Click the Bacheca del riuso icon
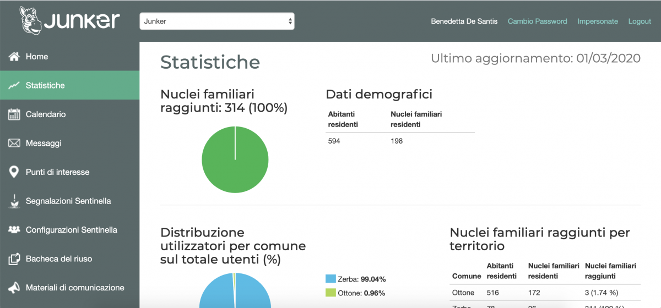 coord(14,259)
